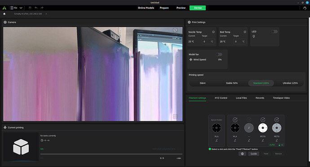Select Standard 100% printing speed
This screenshot has height=167, width=310.
pyautogui.click(x=261, y=83)
